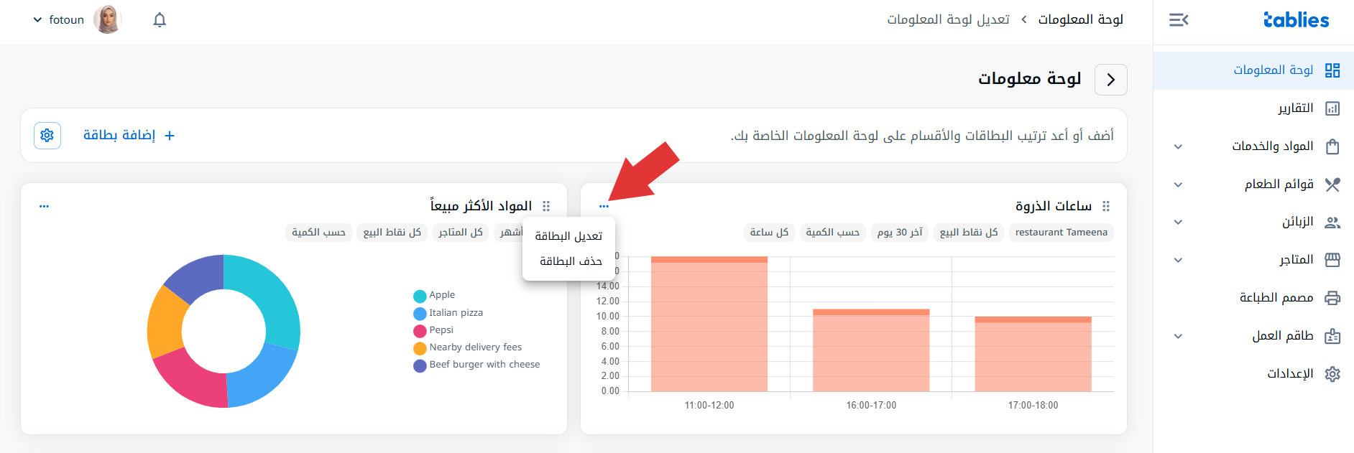Click المتاجر store icon
This screenshot has height=453, width=1354.
[x=1332, y=260]
